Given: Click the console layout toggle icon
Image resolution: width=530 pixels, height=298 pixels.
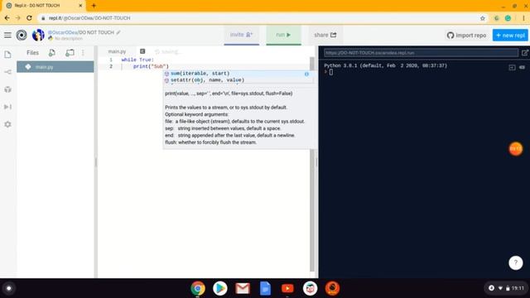Looking at the screenshot, I should point(512,68).
